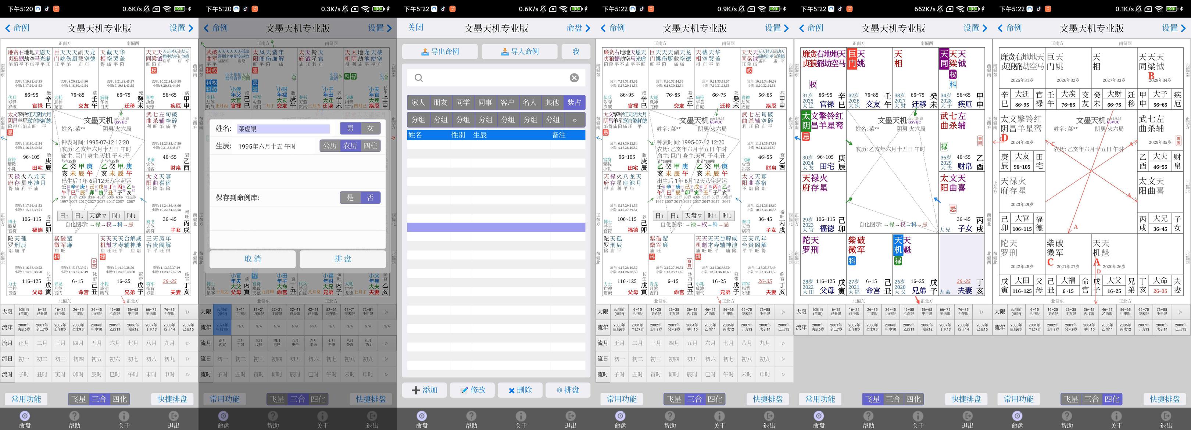This screenshot has height=430, width=1191.
Task: Select 女 gender in the dialog
Action: [x=370, y=128]
